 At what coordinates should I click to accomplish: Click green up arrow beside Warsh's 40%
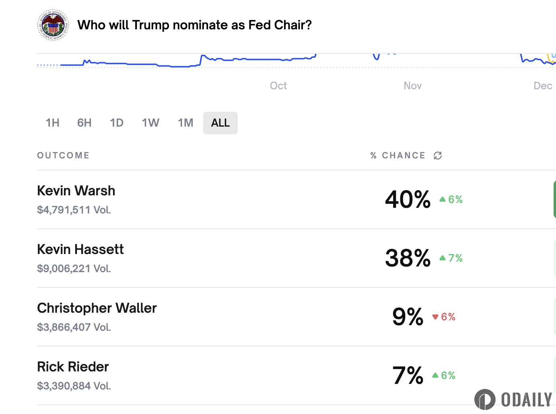(443, 199)
